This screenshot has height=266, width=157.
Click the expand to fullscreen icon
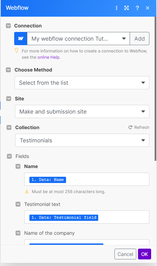[127, 8]
